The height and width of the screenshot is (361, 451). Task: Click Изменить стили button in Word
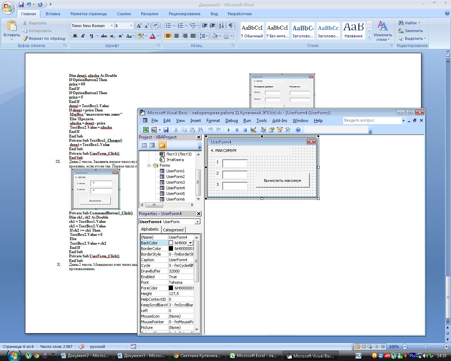[383, 31]
